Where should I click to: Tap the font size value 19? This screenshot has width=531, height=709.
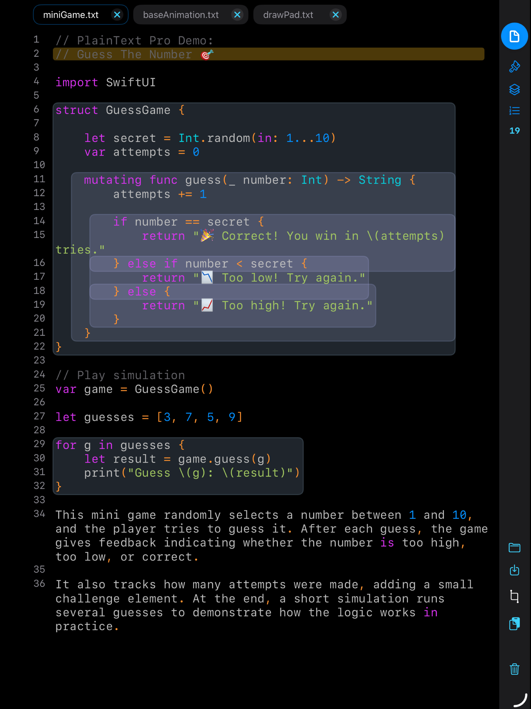point(514,131)
